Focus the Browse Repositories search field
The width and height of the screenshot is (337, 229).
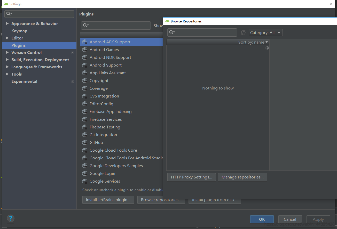tap(202, 32)
